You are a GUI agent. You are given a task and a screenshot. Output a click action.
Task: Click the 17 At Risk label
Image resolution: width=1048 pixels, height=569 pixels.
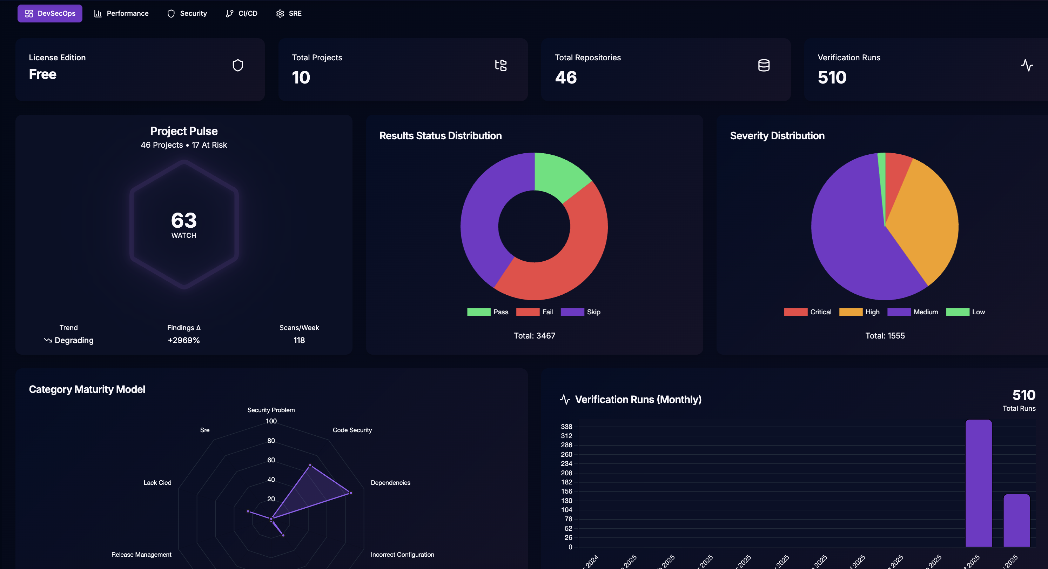(209, 145)
